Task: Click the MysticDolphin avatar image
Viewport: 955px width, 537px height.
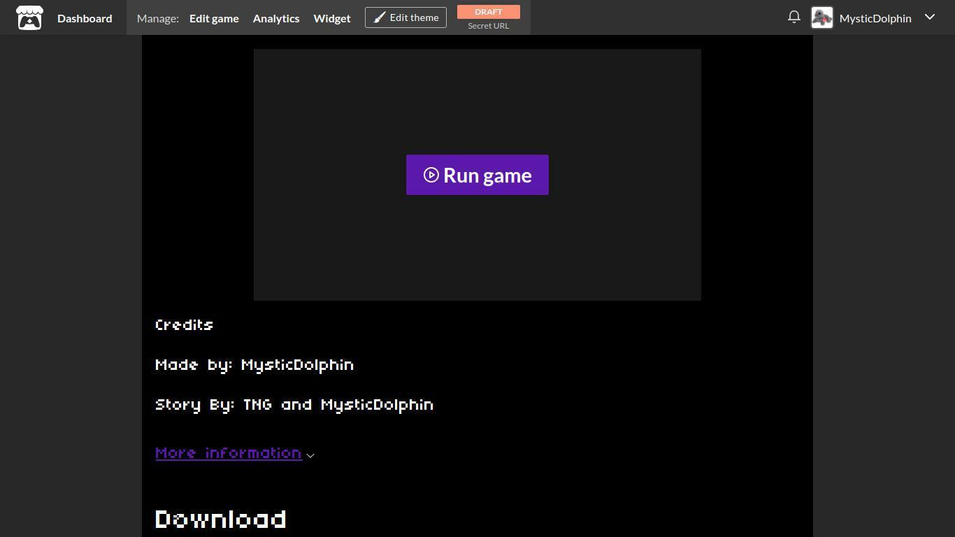Action: [822, 17]
